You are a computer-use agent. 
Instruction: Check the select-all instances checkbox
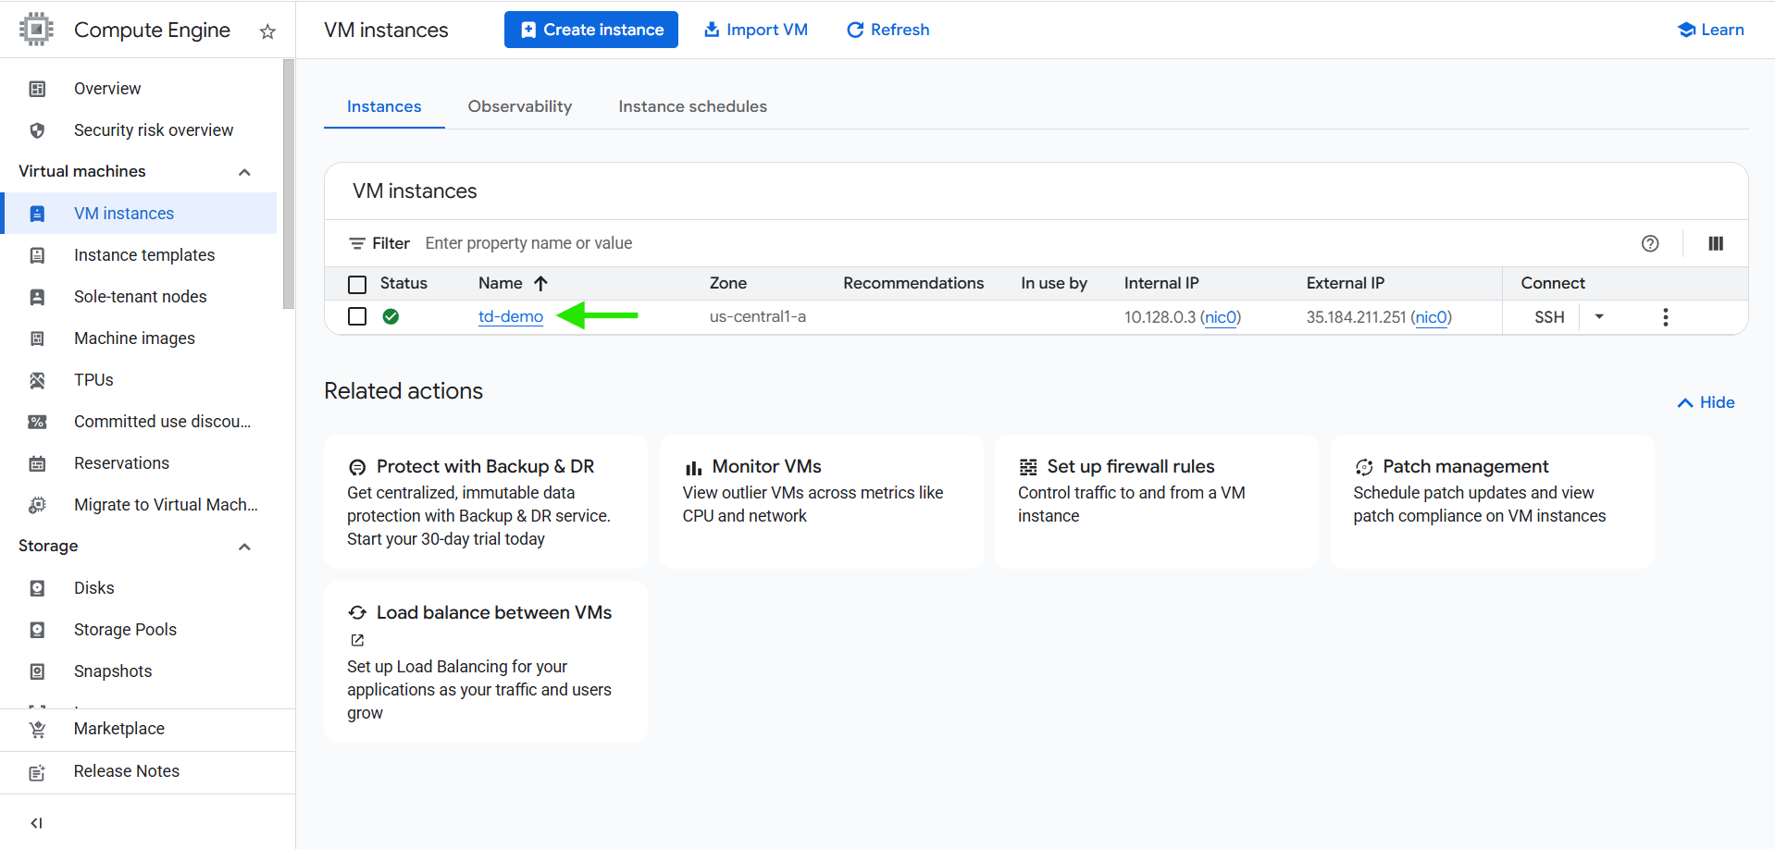coord(357,284)
